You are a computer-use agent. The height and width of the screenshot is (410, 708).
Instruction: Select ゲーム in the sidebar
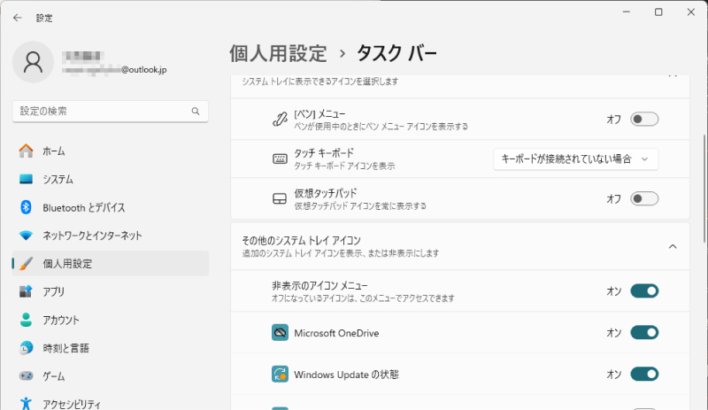(110, 375)
